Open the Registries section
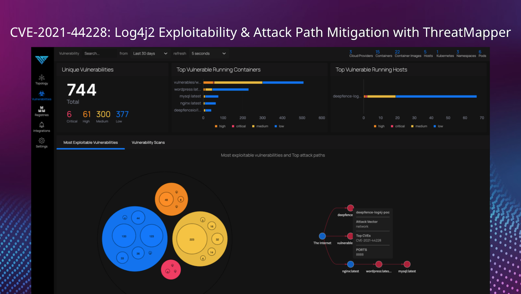521x294 pixels. pyautogui.click(x=41, y=109)
